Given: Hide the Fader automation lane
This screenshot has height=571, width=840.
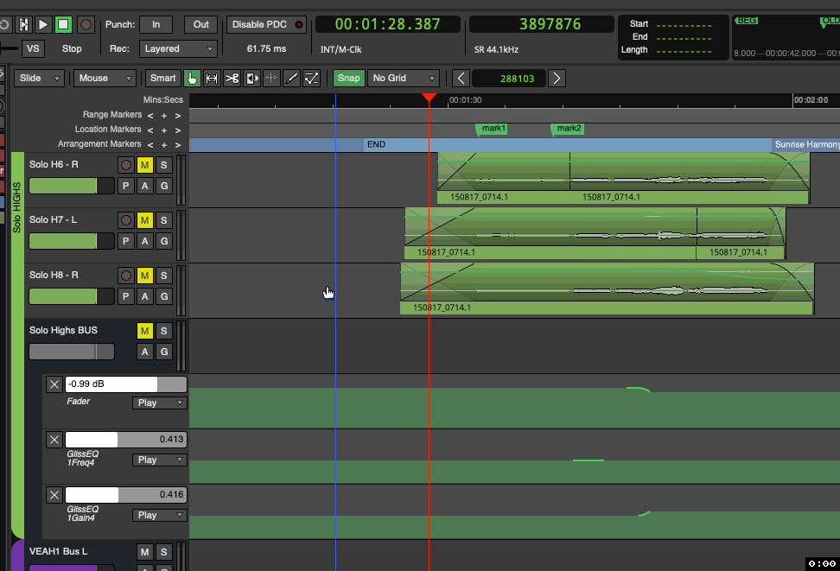Looking at the screenshot, I should pos(54,384).
